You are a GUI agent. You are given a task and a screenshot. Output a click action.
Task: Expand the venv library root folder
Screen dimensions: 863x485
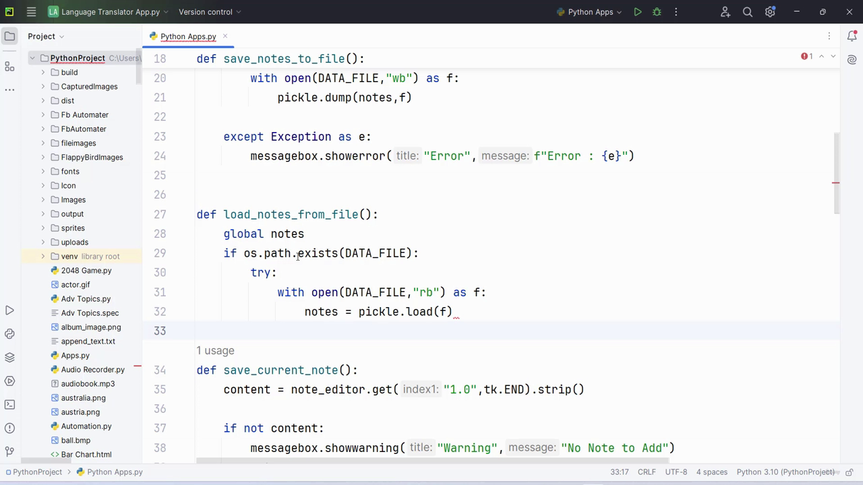point(43,256)
